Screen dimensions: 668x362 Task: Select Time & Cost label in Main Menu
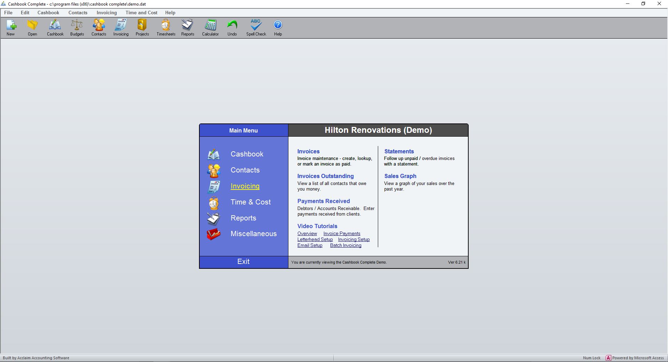pyautogui.click(x=251, y=202)
